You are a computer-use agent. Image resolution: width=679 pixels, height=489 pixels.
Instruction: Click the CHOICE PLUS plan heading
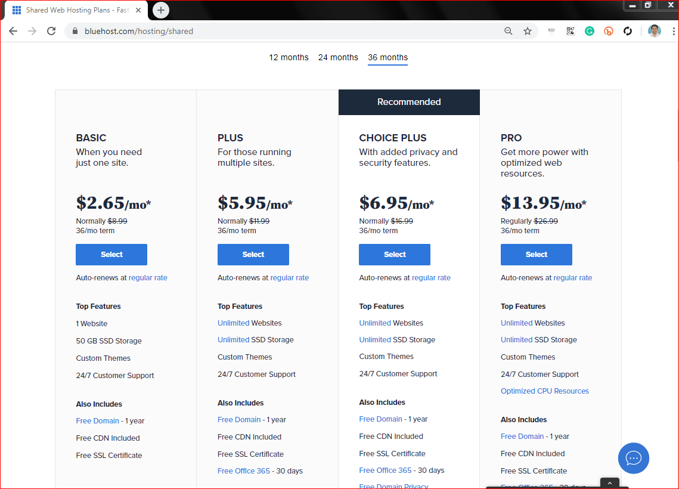coord(393,138)
